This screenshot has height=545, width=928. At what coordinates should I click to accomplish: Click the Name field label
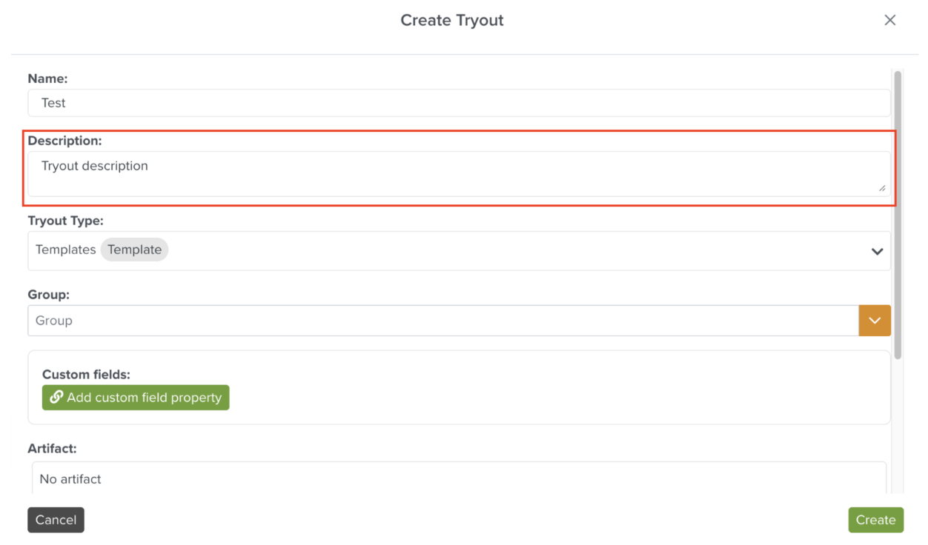47,78
